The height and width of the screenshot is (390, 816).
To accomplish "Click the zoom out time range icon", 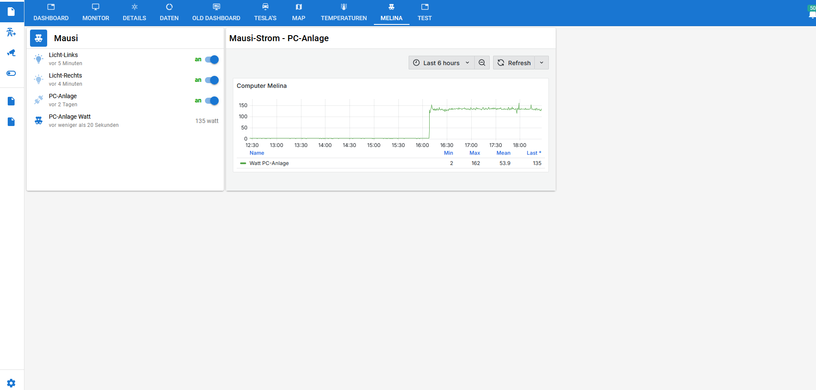I will coord(482,63).
